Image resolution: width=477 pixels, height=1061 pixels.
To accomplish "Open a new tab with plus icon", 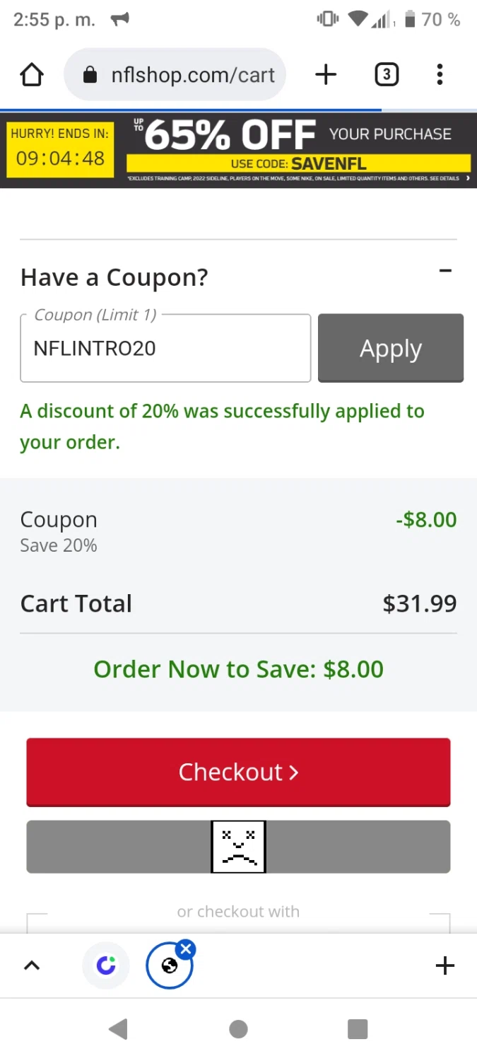I will click(x=326, y=75).
